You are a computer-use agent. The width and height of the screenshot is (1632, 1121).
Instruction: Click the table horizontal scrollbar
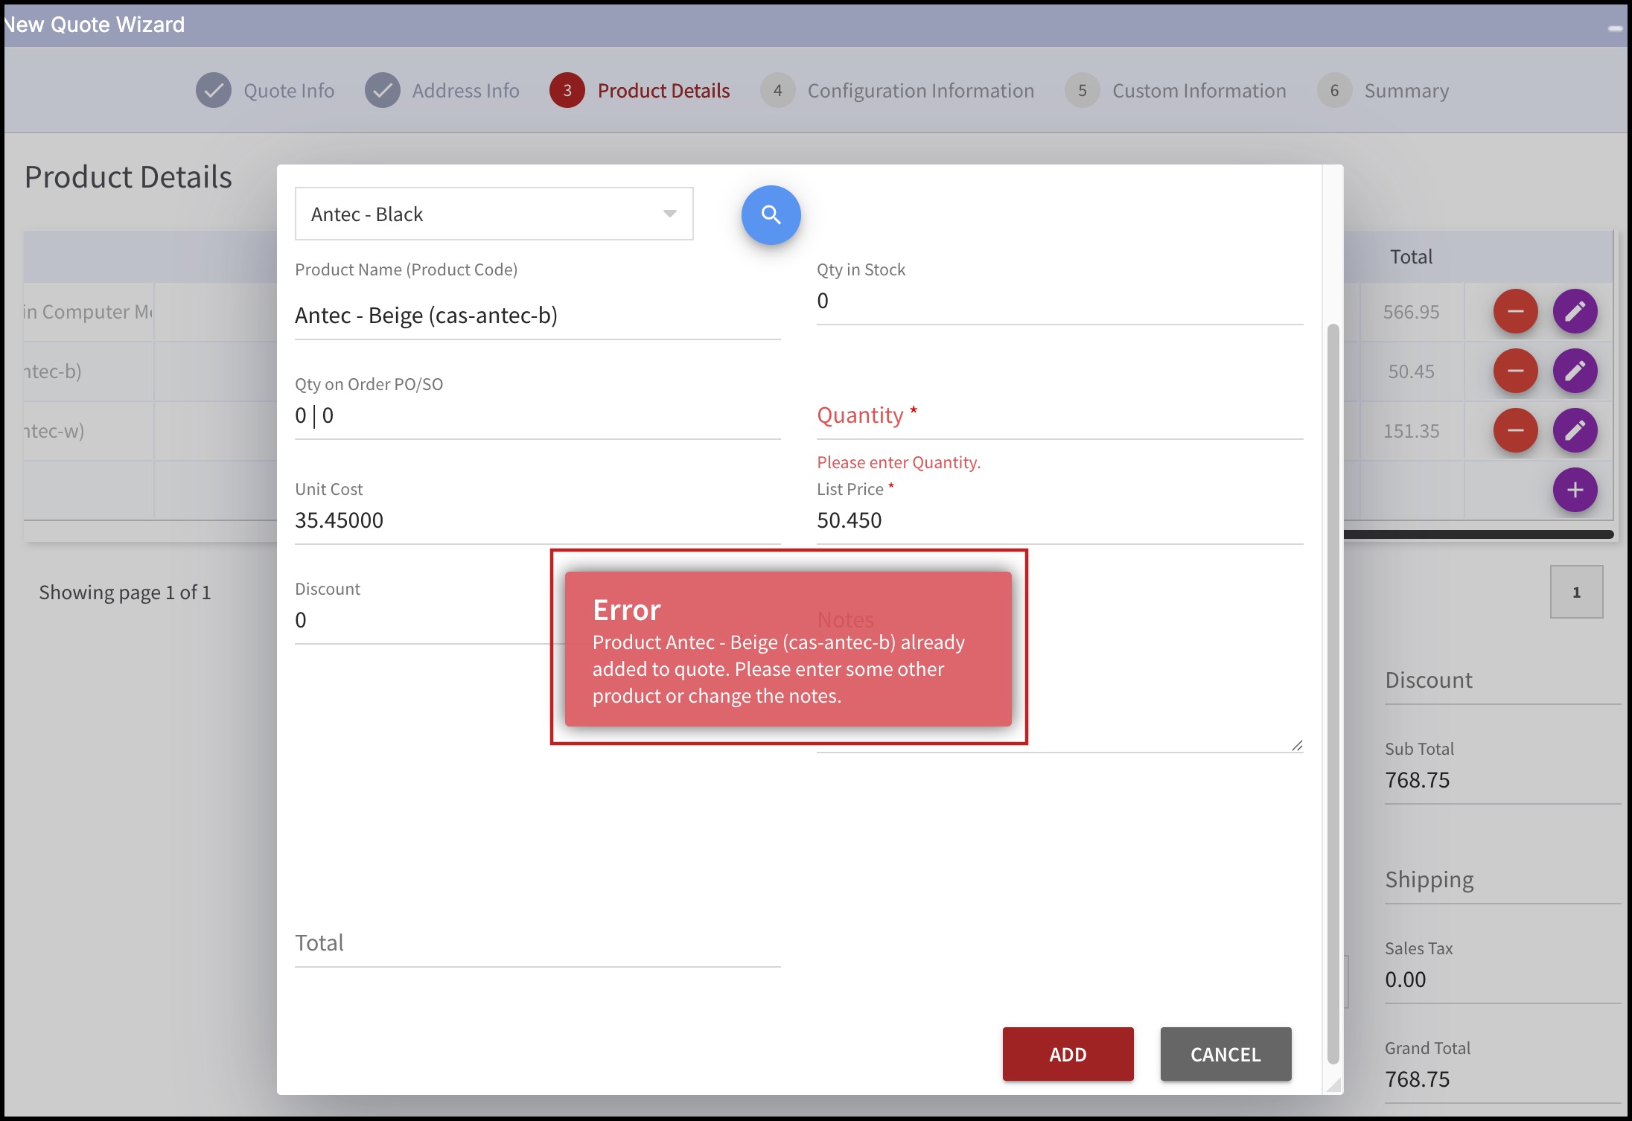1478,534
